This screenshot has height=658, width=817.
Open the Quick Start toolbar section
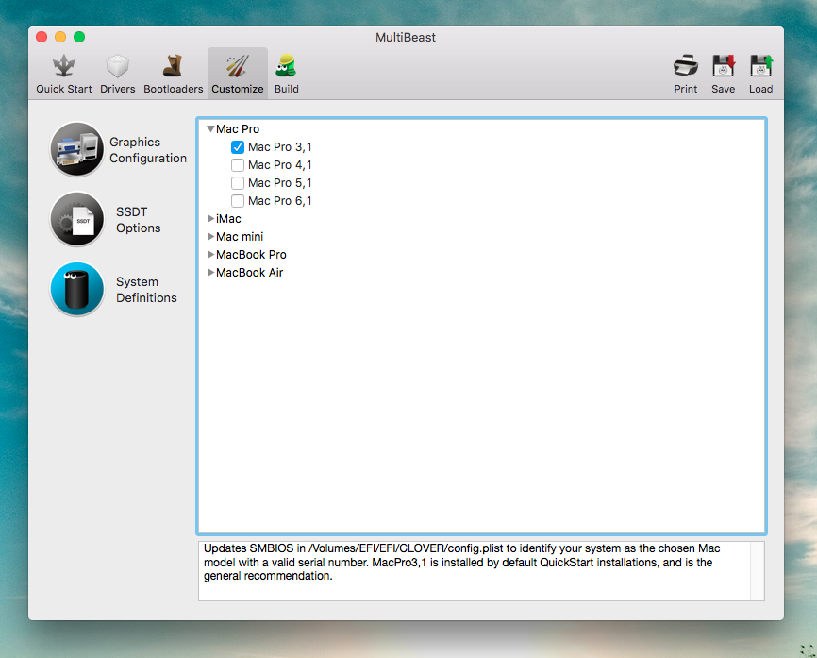click(x=64, y=74)
